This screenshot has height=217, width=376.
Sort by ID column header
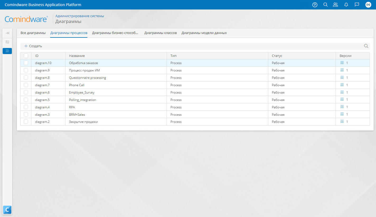click(48, 56)
